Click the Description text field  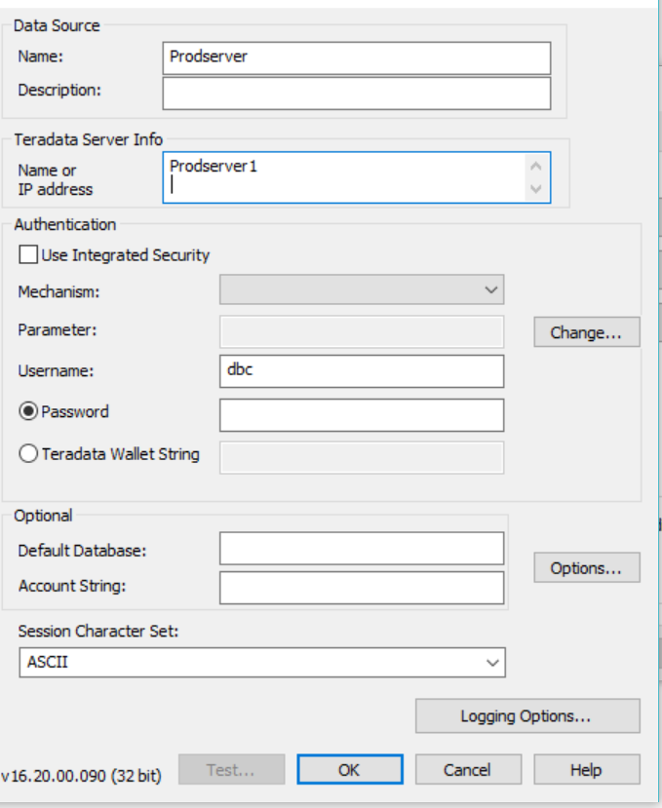point(356,94)
